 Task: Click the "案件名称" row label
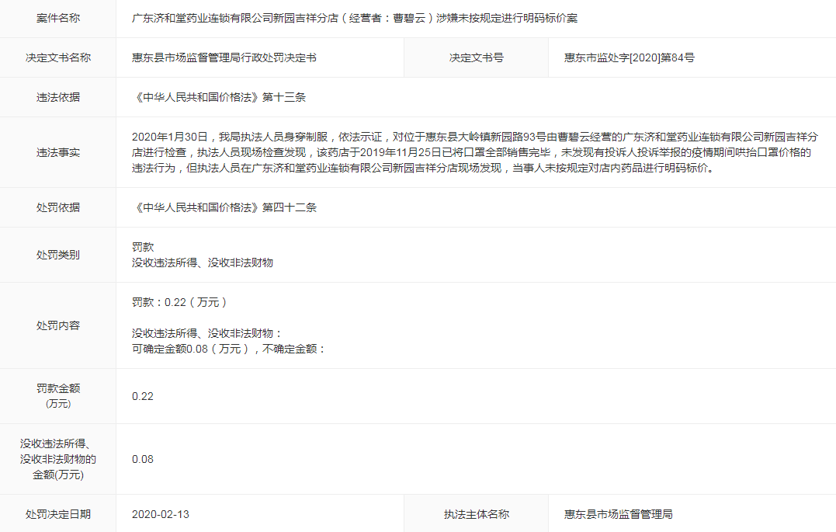pyautogui.click(x=58, y=18)
